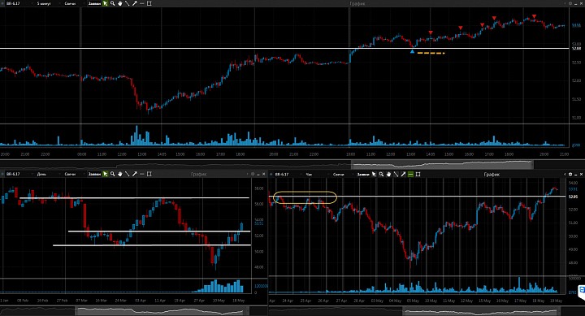Select the hand pan tool in hourly chart
585x316 pixels.
(x=388, y=174)
